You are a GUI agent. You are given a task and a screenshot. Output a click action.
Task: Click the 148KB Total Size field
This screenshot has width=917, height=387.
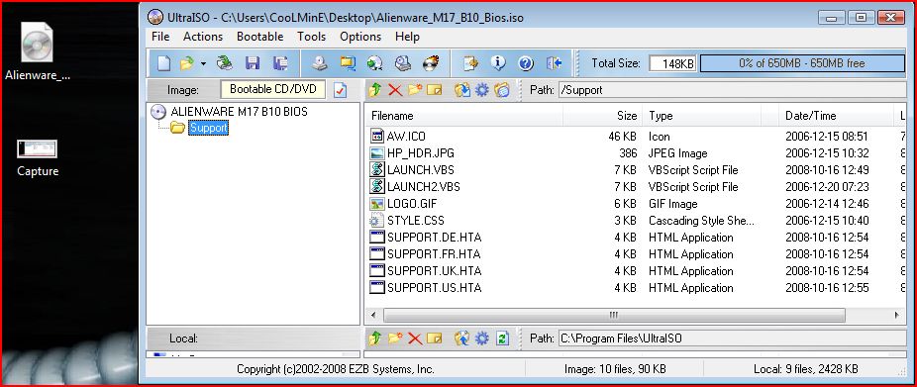(x=672, y=63)
